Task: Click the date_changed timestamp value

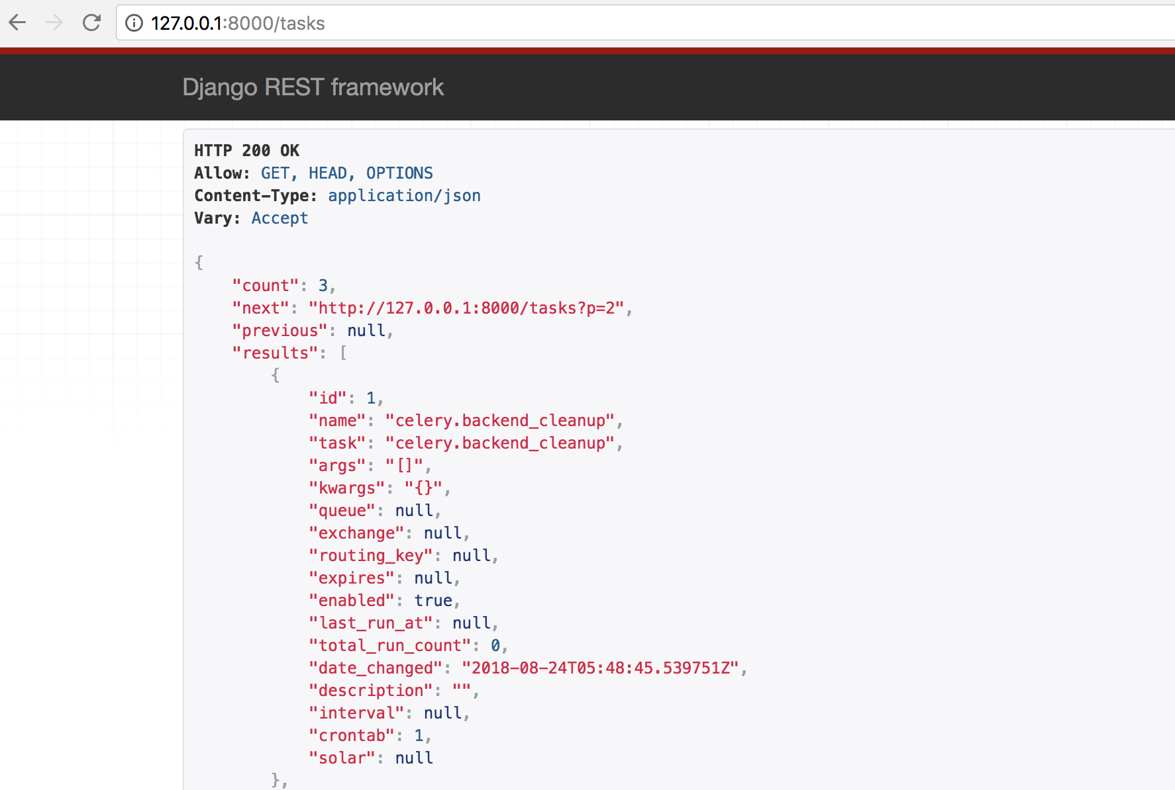Action: point(600,668)
